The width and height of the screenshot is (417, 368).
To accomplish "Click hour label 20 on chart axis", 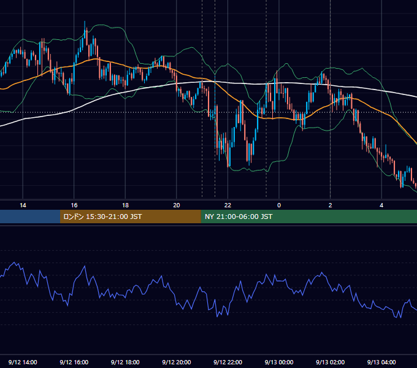I will 177,205.
